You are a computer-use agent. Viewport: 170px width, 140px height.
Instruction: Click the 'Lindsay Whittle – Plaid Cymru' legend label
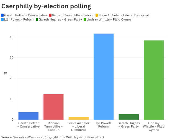click(x=109, y=19)
